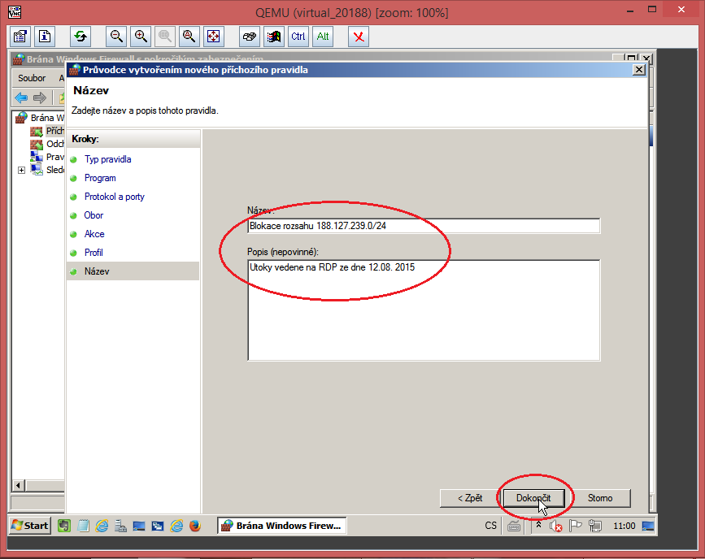Click the 11:00 clock
This screenshot has width=705, height=559.
pyautogui.click(x=624, y=526)
